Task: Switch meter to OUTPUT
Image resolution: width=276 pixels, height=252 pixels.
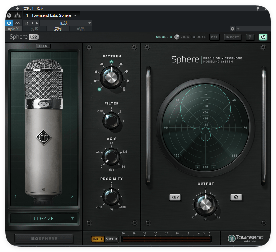Action: 112,239
